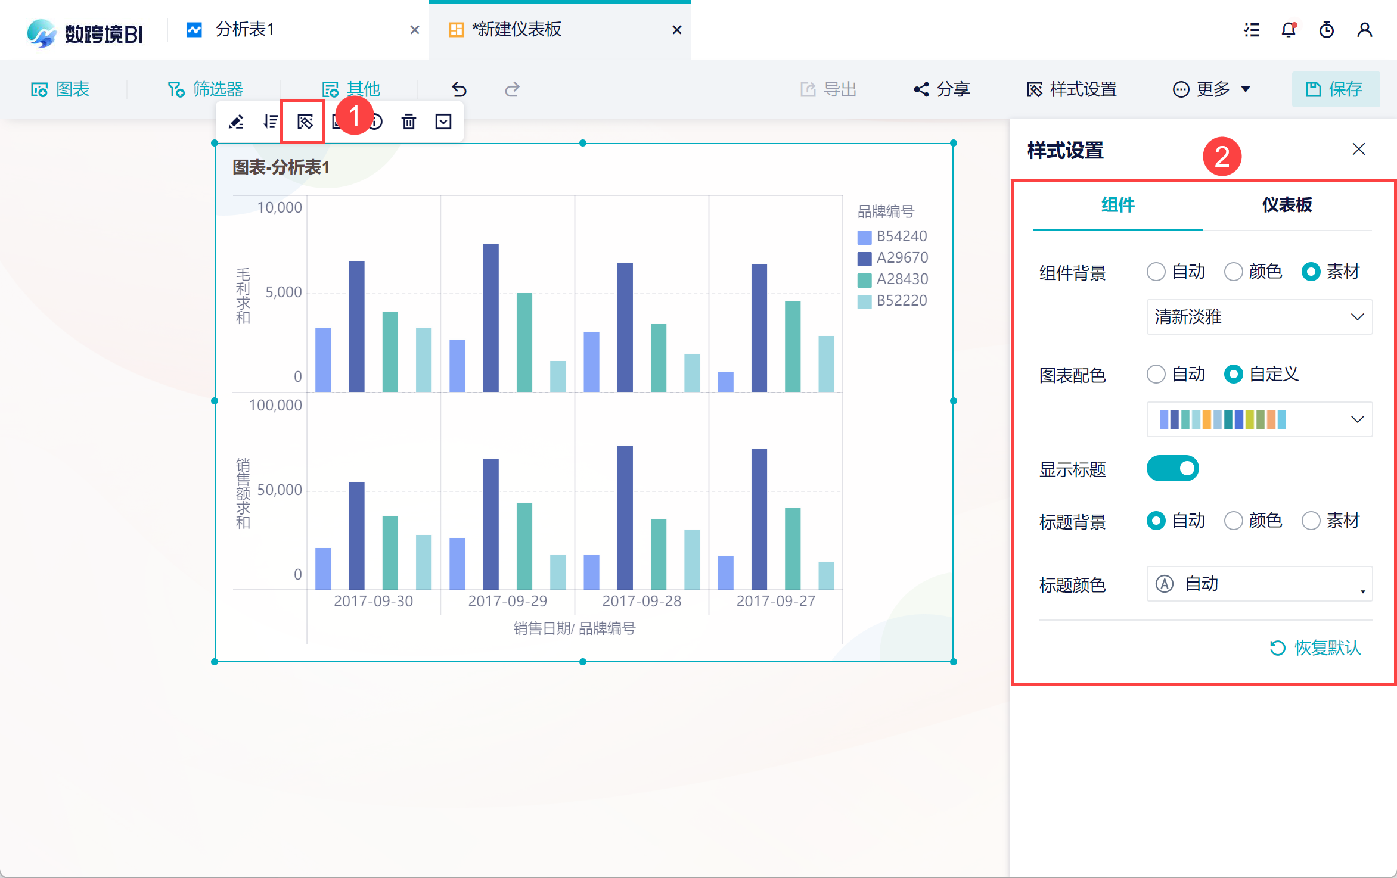Click the sort icon in chart toolbar

(x=270, y=122)
